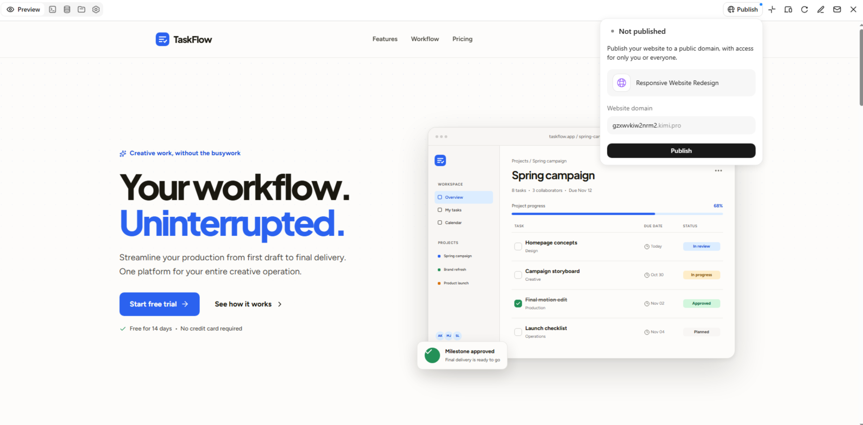Reload the preview with the refresh icon
The height and width of the screenshot is (425, 863).
click(804, 10)
